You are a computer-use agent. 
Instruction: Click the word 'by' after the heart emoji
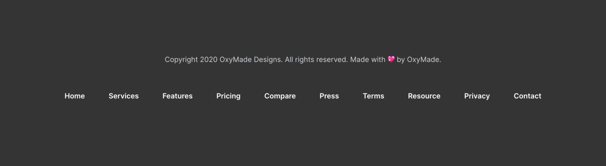click(x=401, y=60)
